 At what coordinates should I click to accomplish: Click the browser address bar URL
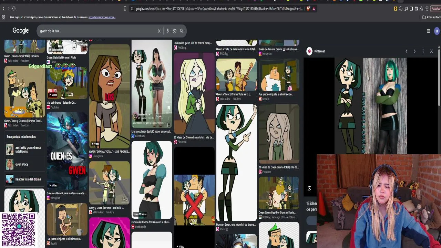[x=219, y=9]
